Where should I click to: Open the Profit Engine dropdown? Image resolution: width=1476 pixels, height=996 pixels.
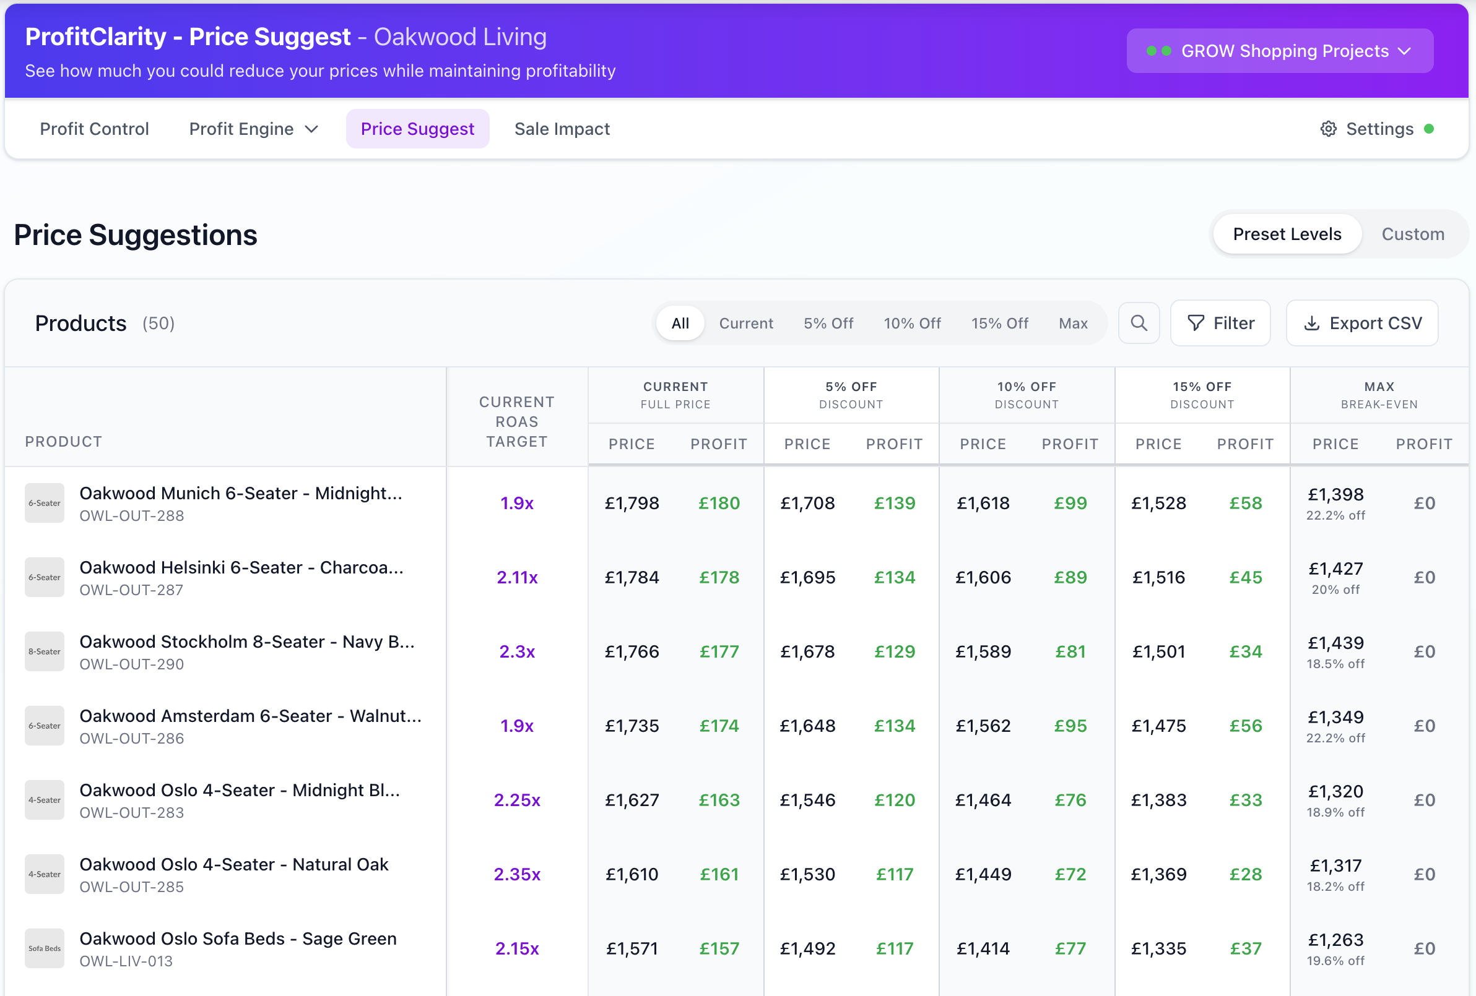[x=253, y=128]
